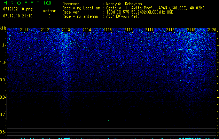Click the cyan signal-level trace along the bottom
This screenshot has width=219, height=139.
point(112,138)
